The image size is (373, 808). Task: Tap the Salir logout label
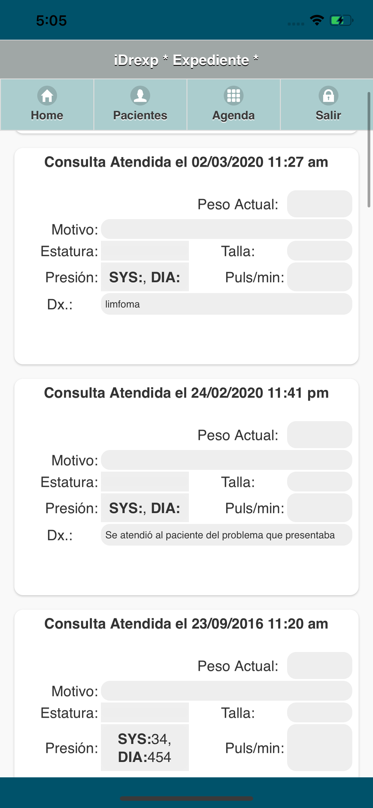click(328, 115)
